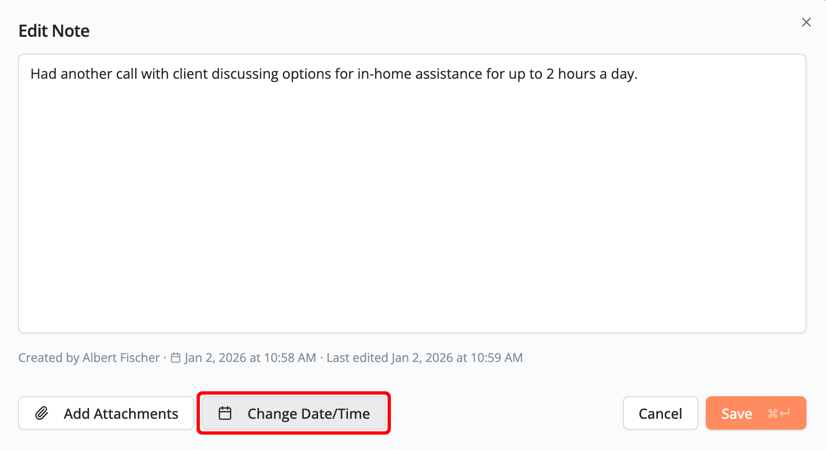Click the dot separator in the note metadata
The image size is (826, 450).
165,357
